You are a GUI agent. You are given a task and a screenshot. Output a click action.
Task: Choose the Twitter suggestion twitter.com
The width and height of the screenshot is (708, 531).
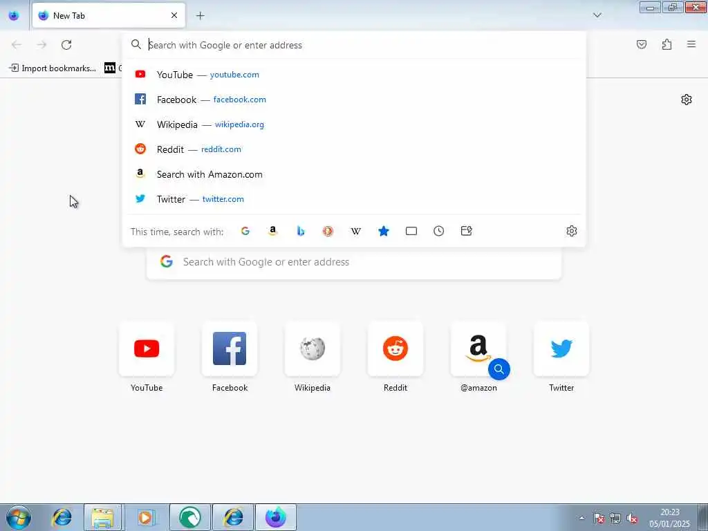354,199
